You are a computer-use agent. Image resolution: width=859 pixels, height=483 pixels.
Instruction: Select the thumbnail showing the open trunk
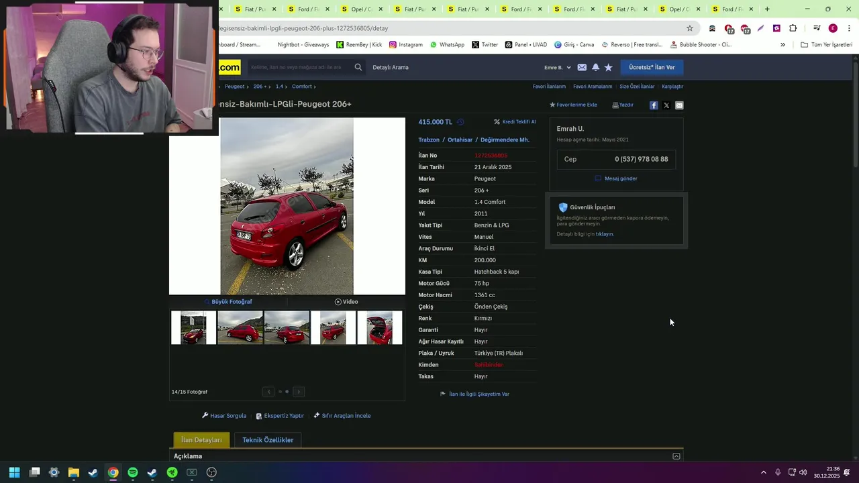point(380,327)
